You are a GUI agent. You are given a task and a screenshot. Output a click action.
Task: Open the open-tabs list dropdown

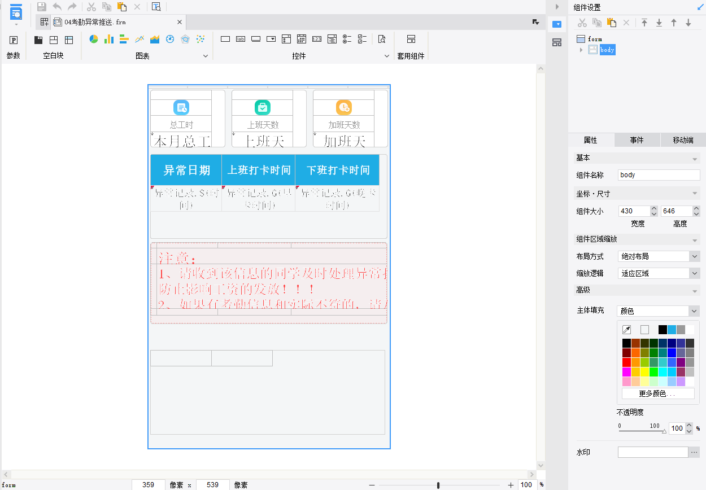tap(535, 22)
